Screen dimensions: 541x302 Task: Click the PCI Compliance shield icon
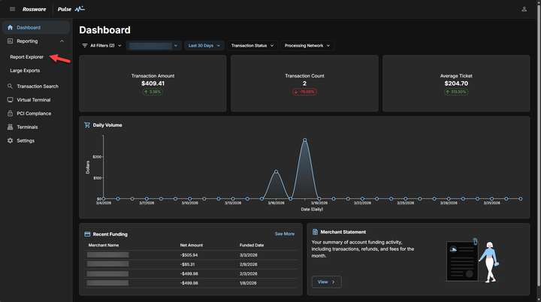coord(10,113)
